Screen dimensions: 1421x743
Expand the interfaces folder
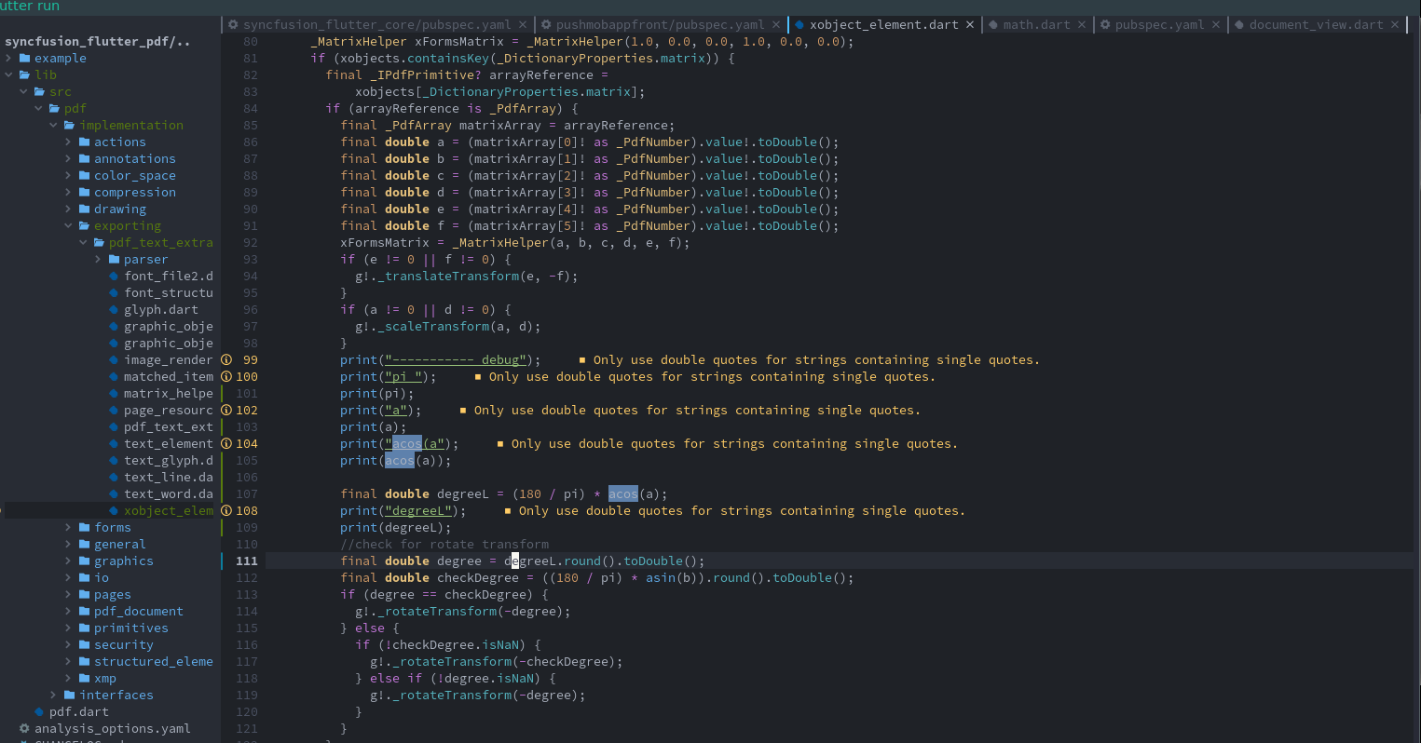(x=52, y=695)
